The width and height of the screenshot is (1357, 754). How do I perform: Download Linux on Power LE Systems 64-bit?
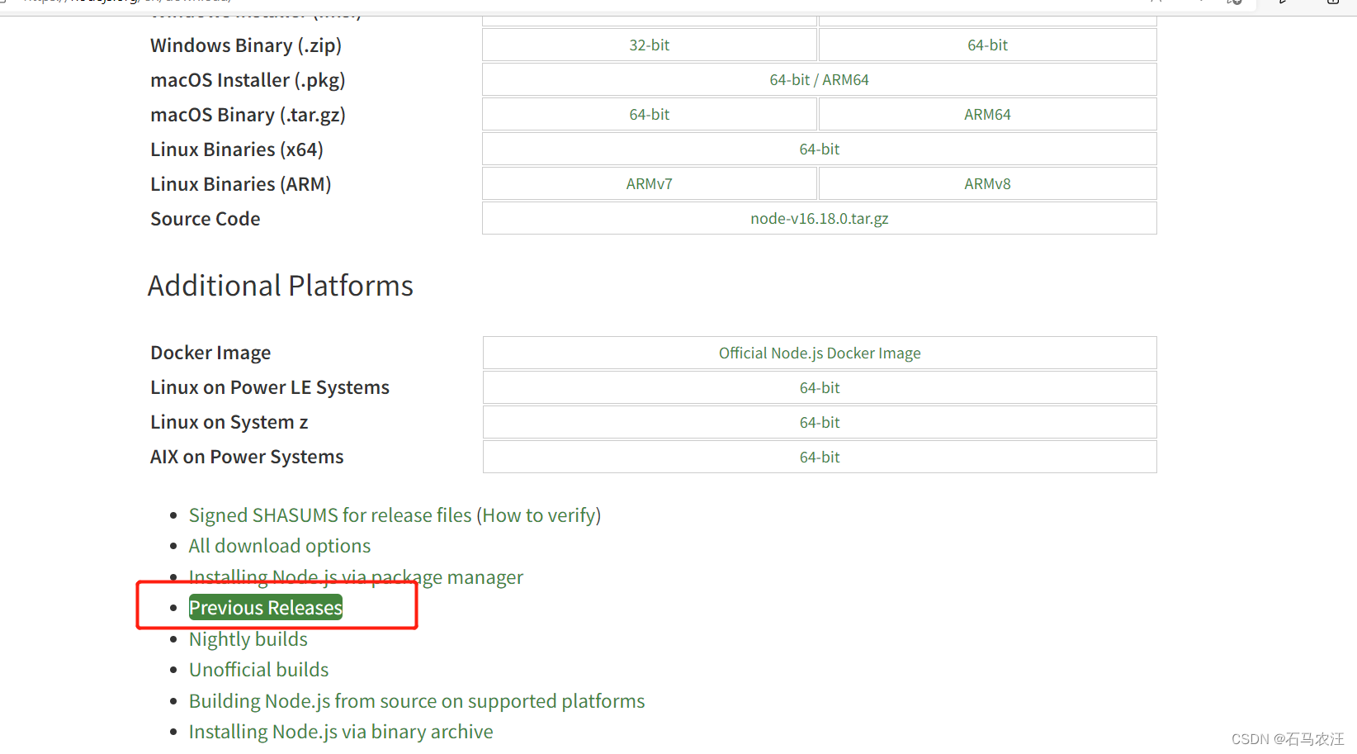[820, 388]
